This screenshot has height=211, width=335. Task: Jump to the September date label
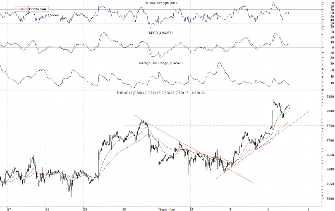tap(168, 209)
